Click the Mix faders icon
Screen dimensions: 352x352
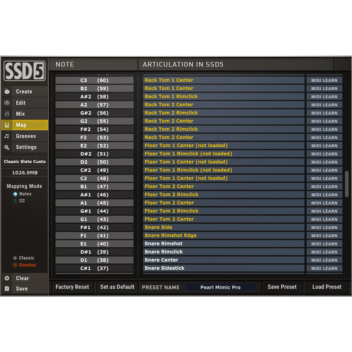(7, 114)
